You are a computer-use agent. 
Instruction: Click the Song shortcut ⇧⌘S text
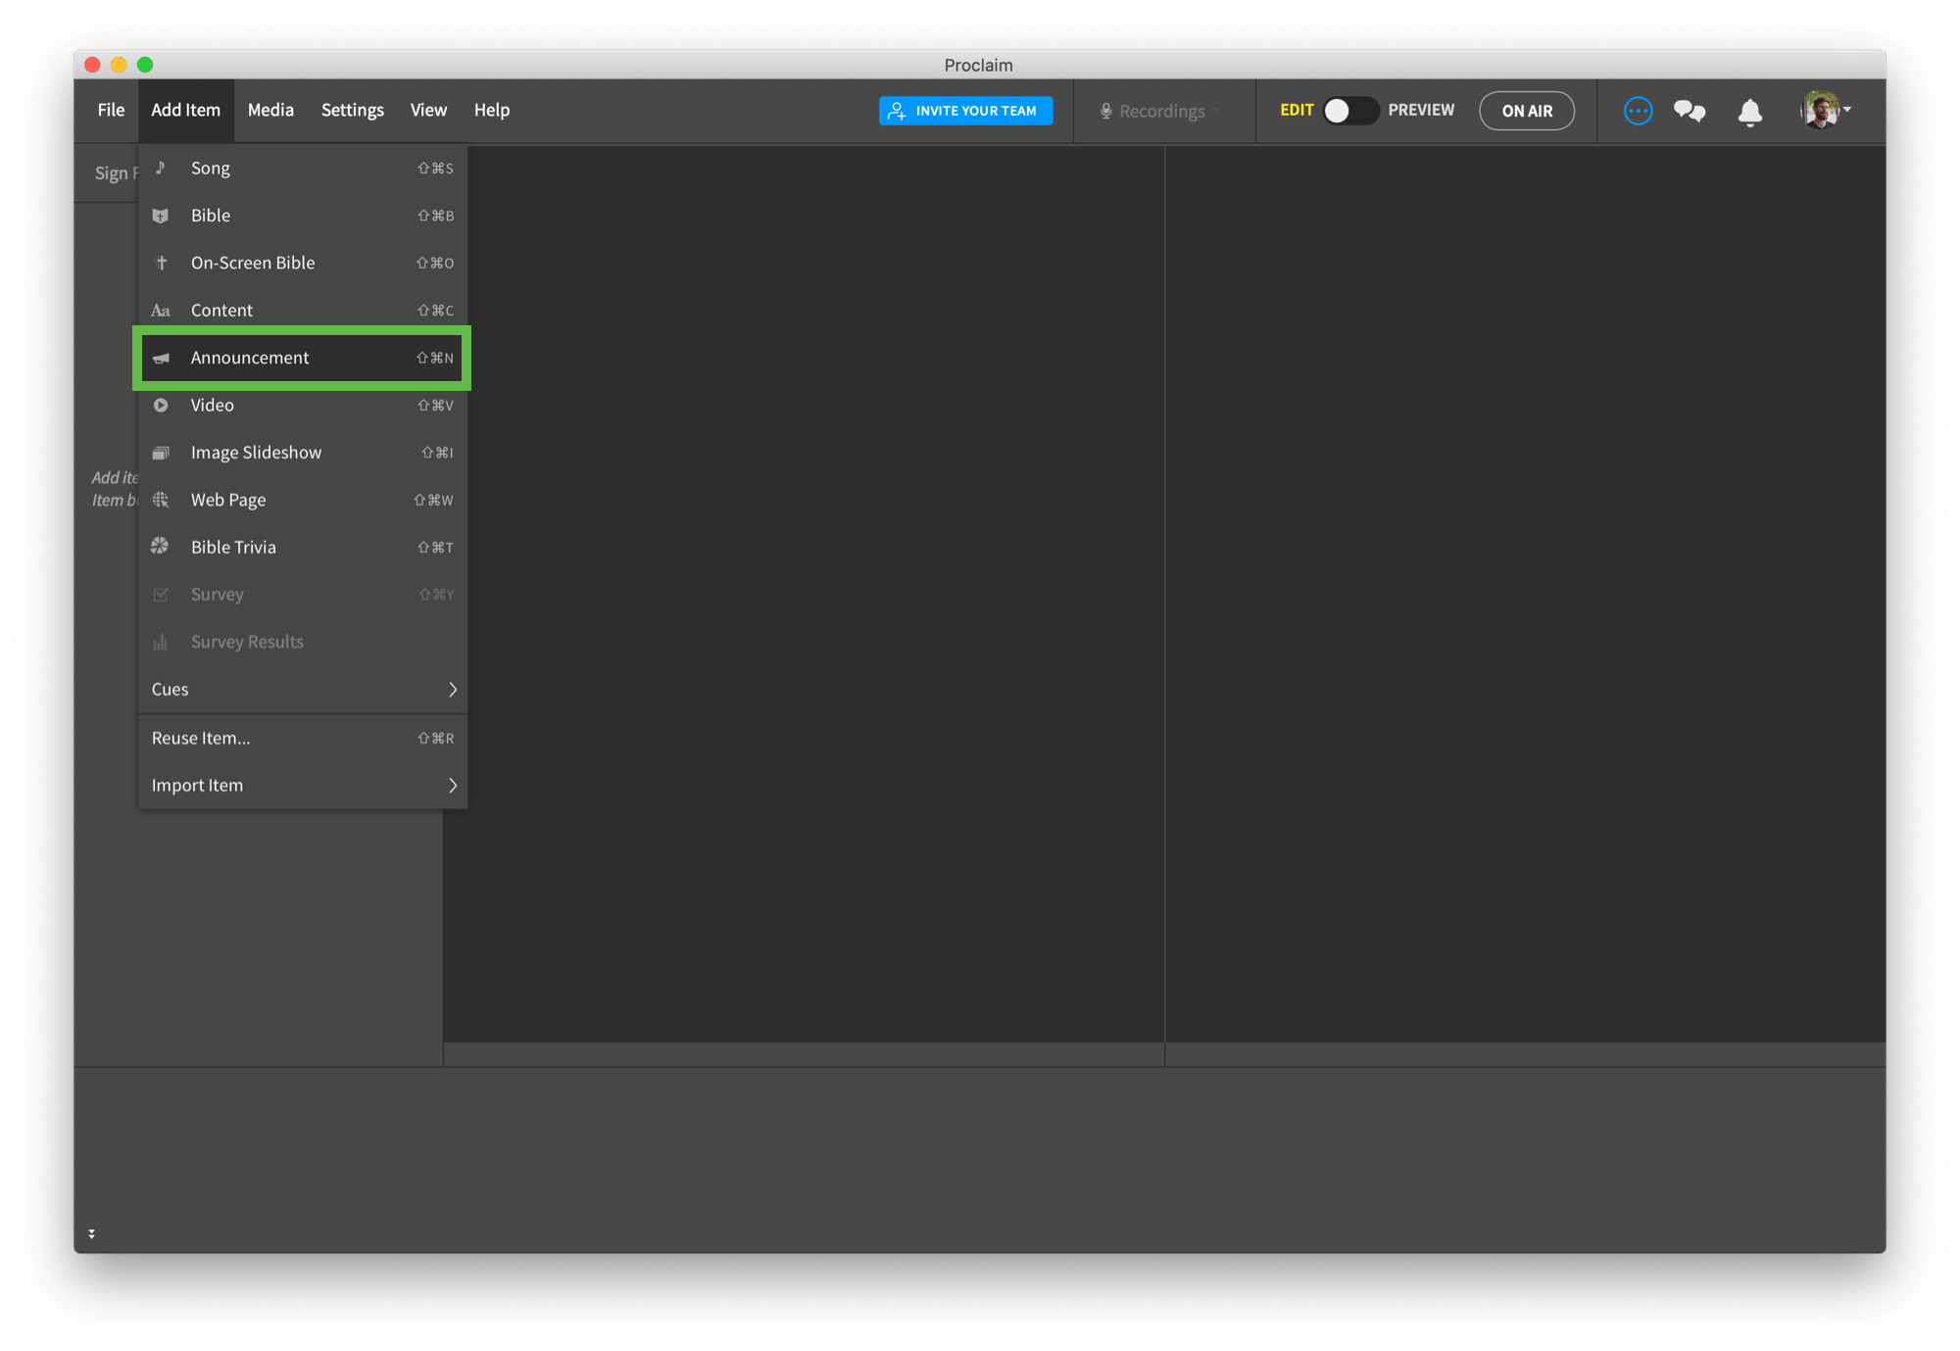[x=435, y=169]
